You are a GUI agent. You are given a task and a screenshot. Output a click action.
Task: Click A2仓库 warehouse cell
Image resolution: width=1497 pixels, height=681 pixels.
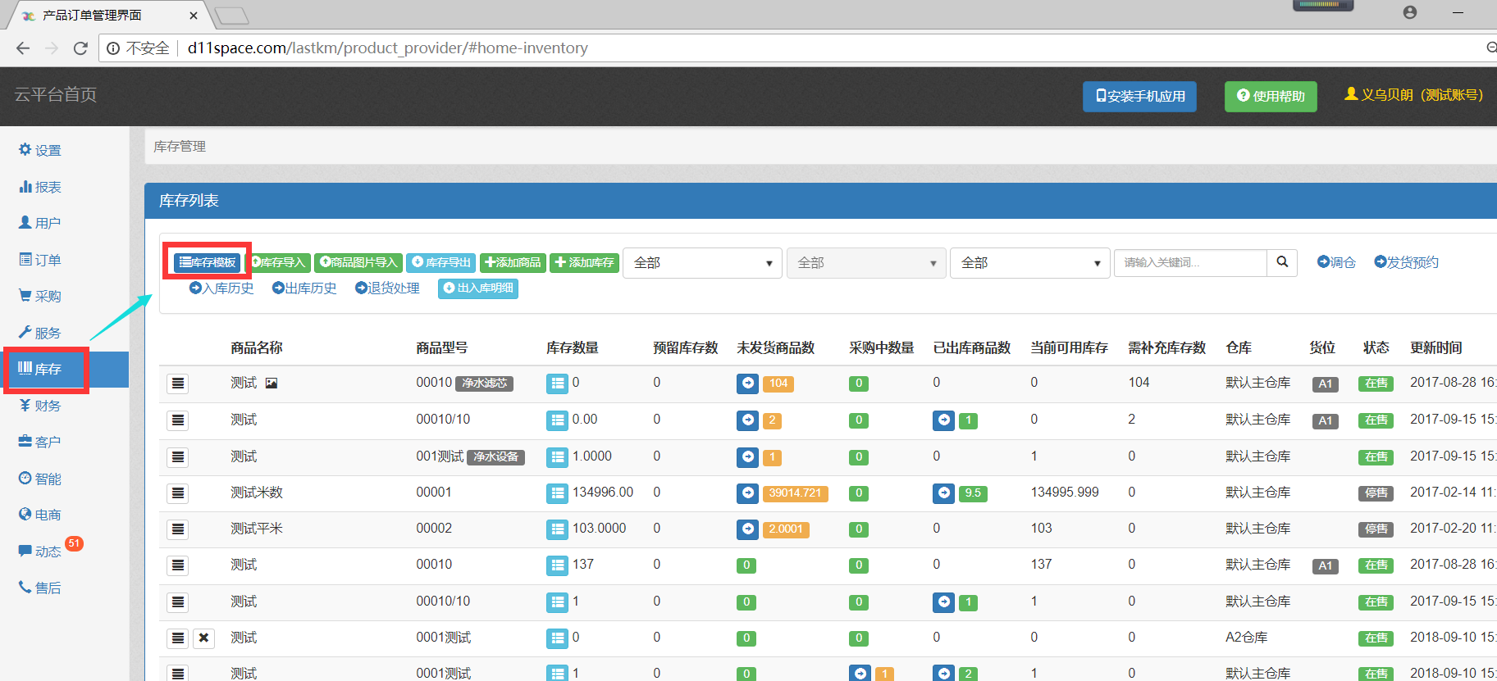click(1247, 638)
